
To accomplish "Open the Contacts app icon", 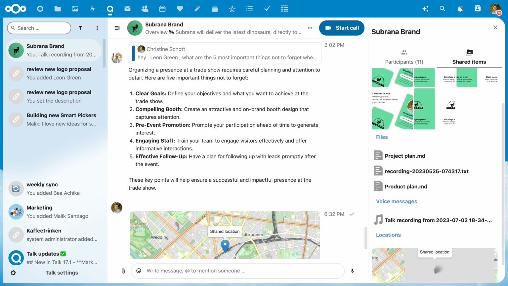I will coord(145,9).
